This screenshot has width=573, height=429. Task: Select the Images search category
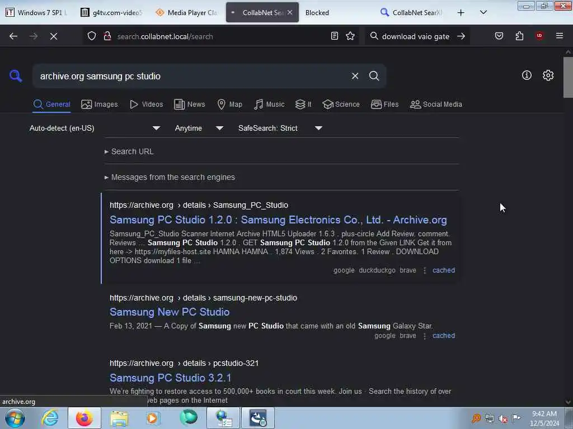(100, 104)
